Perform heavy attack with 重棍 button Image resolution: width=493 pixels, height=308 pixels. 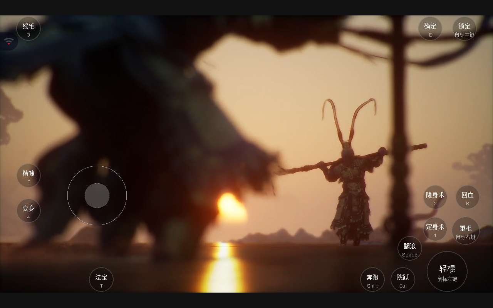(x=466, y=231)
